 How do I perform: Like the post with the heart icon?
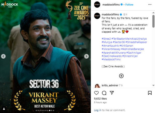(96, 93)
